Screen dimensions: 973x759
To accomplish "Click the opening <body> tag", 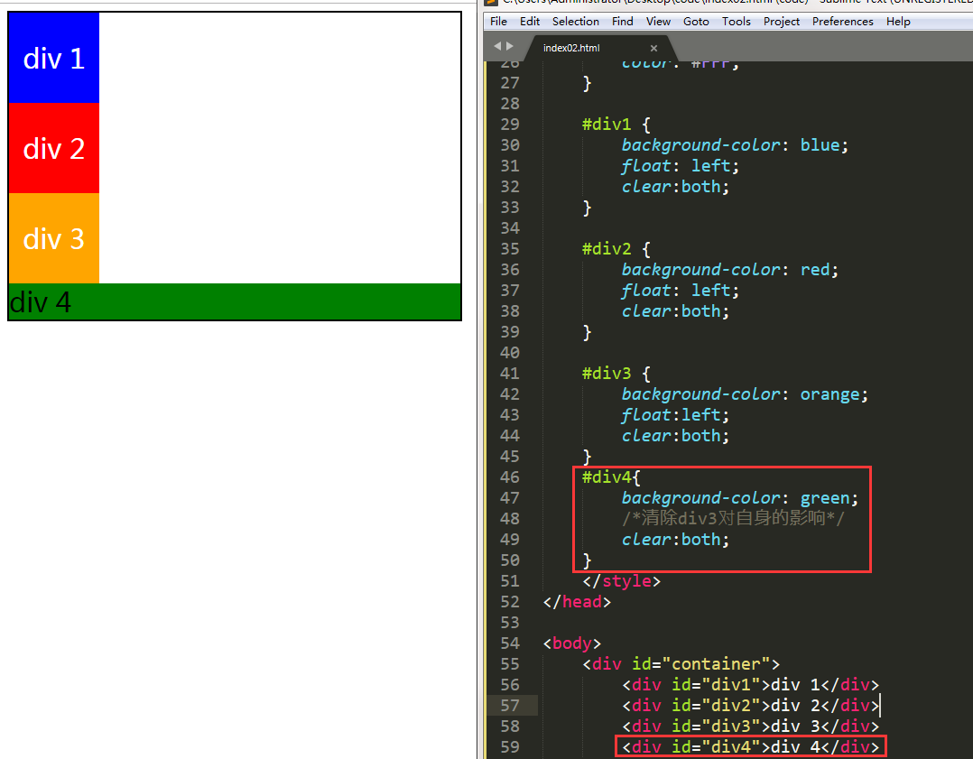I will coord(571,643).
